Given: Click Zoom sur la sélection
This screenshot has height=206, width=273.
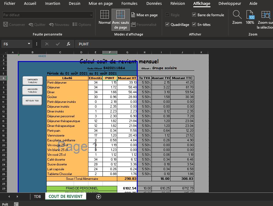Looking at the screenshot, I should 265,20.
